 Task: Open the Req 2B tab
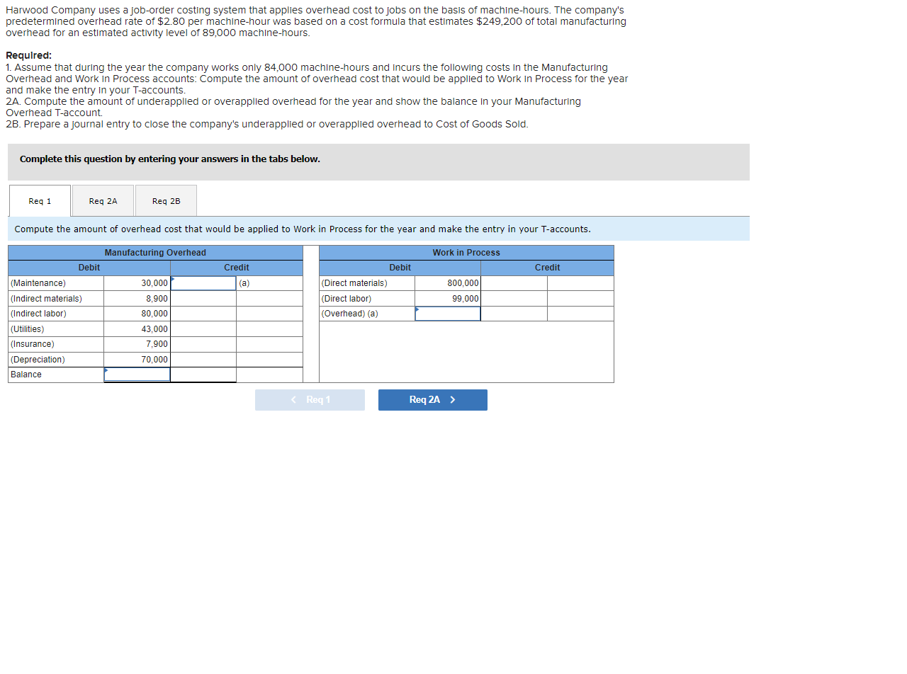click(x=166, y=201)
